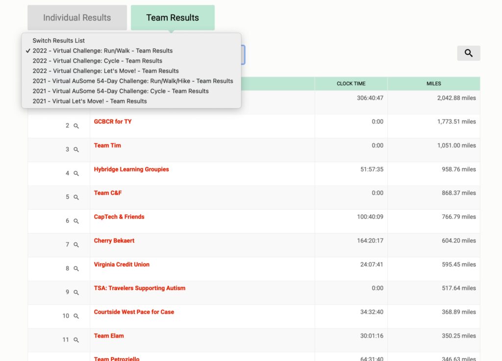
Task: Open the Virginia Credit Union team link
Action: point(122,265)
